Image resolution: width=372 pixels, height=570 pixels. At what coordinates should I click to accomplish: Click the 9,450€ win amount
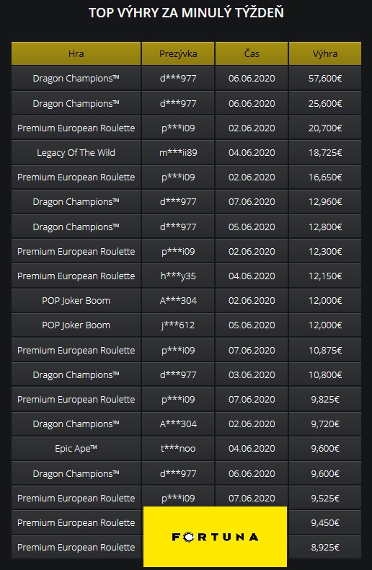(325, 523)
